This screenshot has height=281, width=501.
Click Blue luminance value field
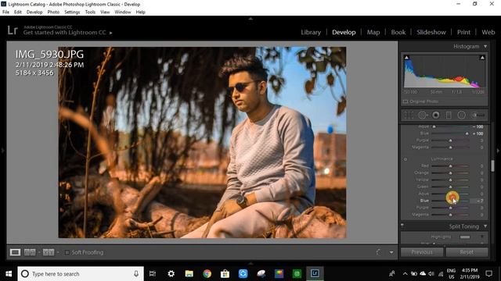pos(479,201)
